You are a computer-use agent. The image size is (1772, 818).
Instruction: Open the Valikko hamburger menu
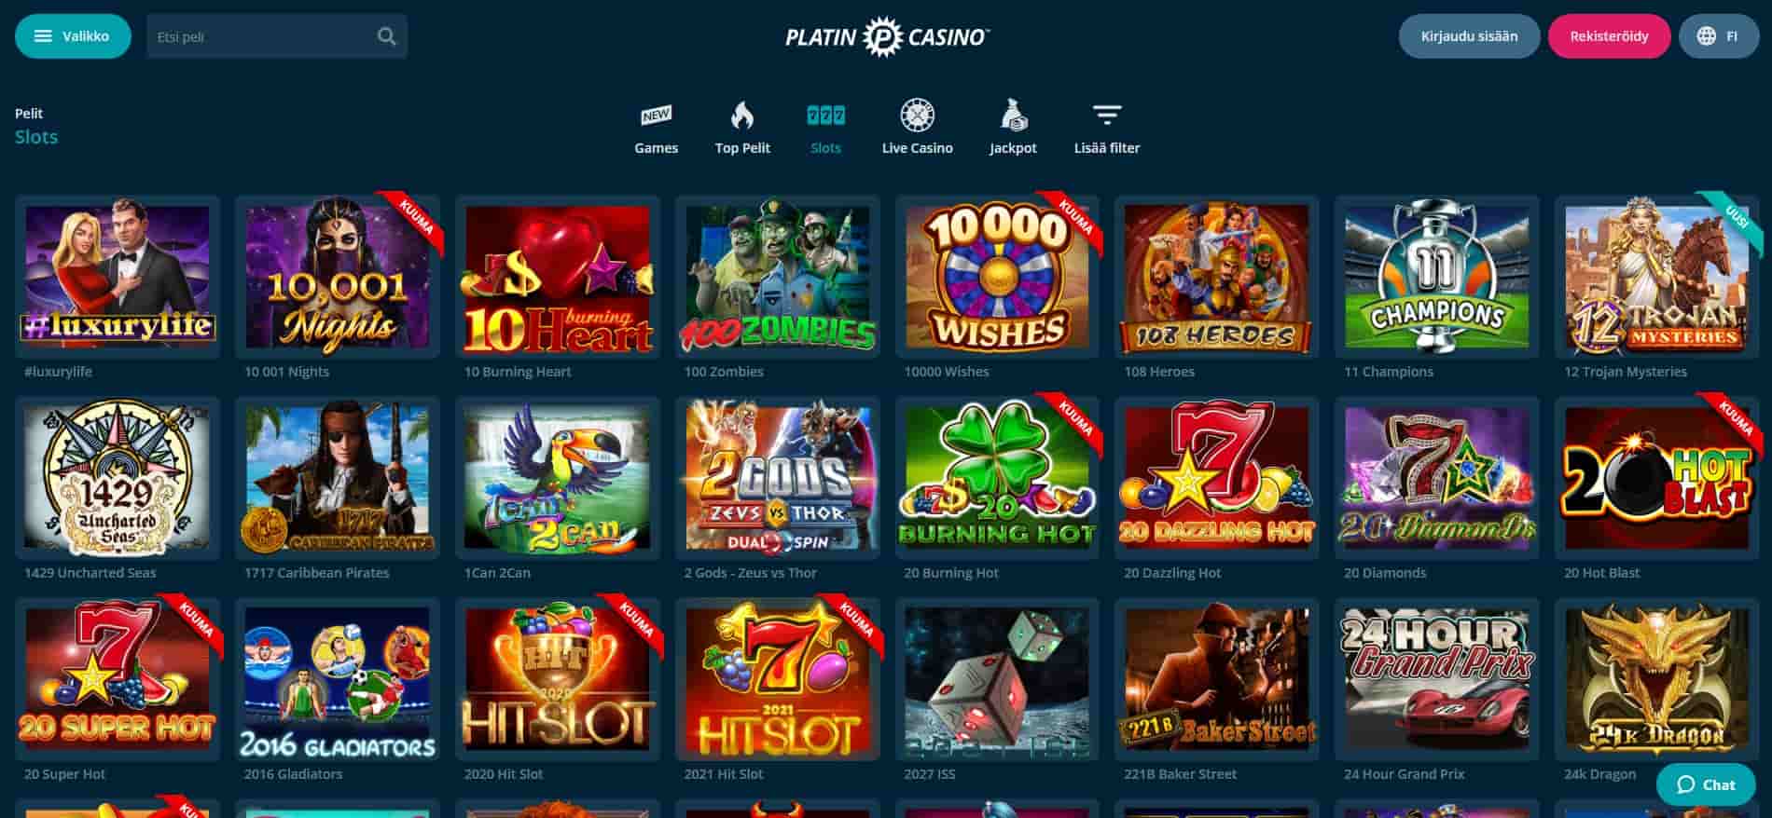pyautogui.click(x=73, y=36)
